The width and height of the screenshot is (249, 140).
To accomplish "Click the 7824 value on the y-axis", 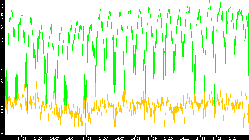I will tap(2, 4).
